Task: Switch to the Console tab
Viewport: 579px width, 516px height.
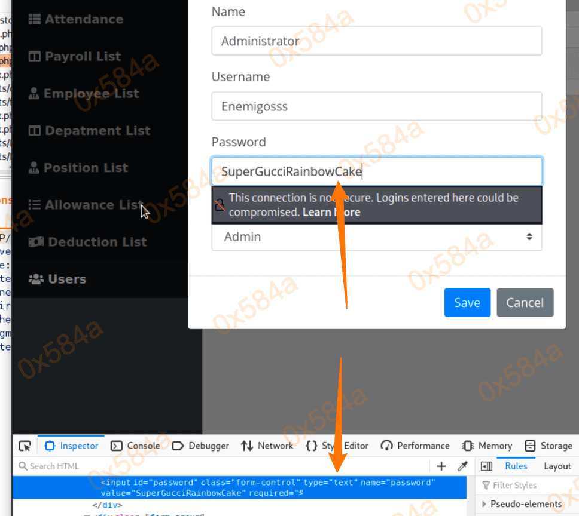Action: pyautogui.click(x=136, y=446)
